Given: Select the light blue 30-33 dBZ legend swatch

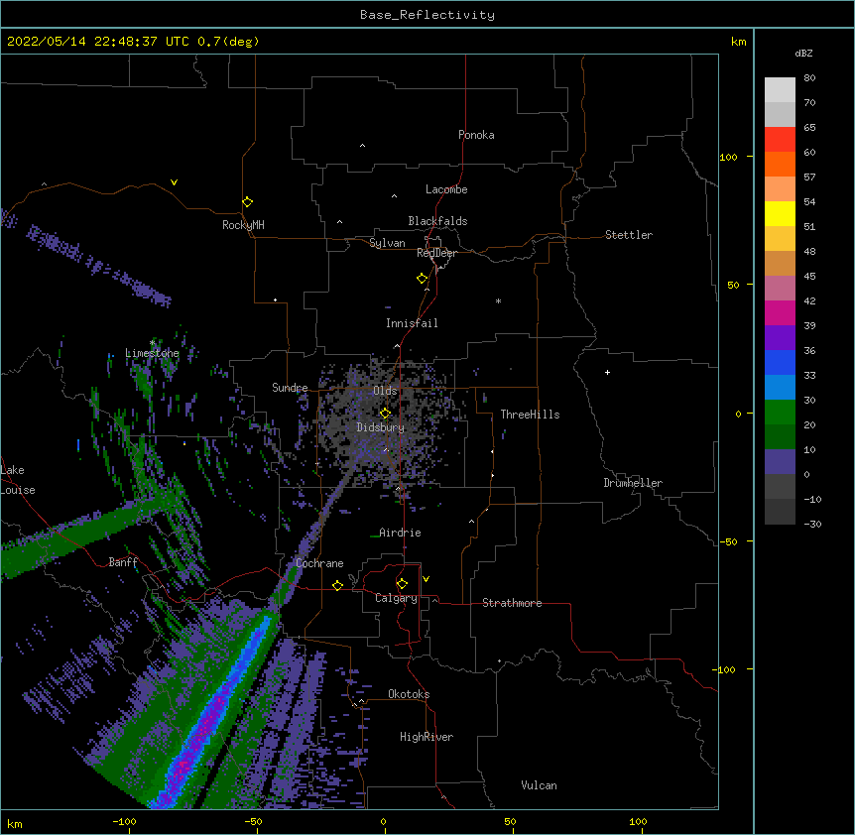Looking at the screenshot, I should pyautogui.click(x=780, y=388).
